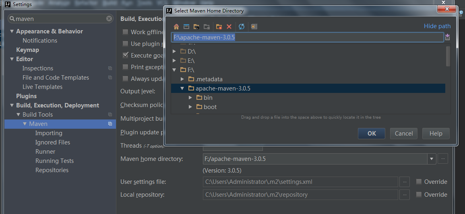
Task: Toggle Show Hidden Files and Directories icon
Action: point(254,27)
